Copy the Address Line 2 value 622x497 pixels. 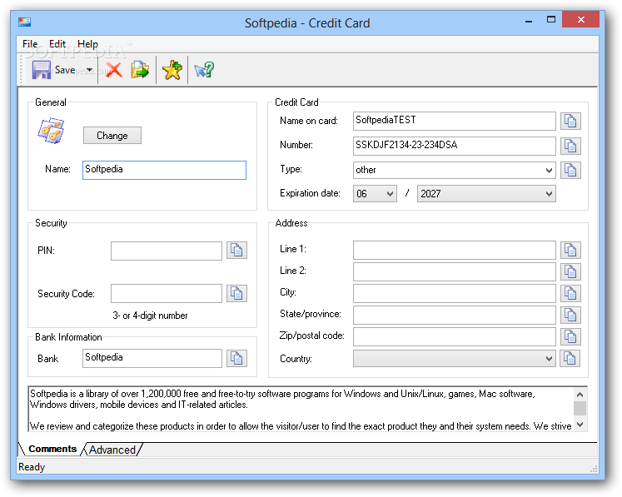coord(570,271)
